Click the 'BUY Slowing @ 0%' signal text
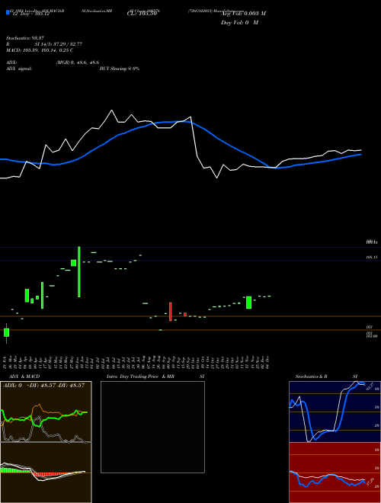381x503 pixels. point(120,69)
